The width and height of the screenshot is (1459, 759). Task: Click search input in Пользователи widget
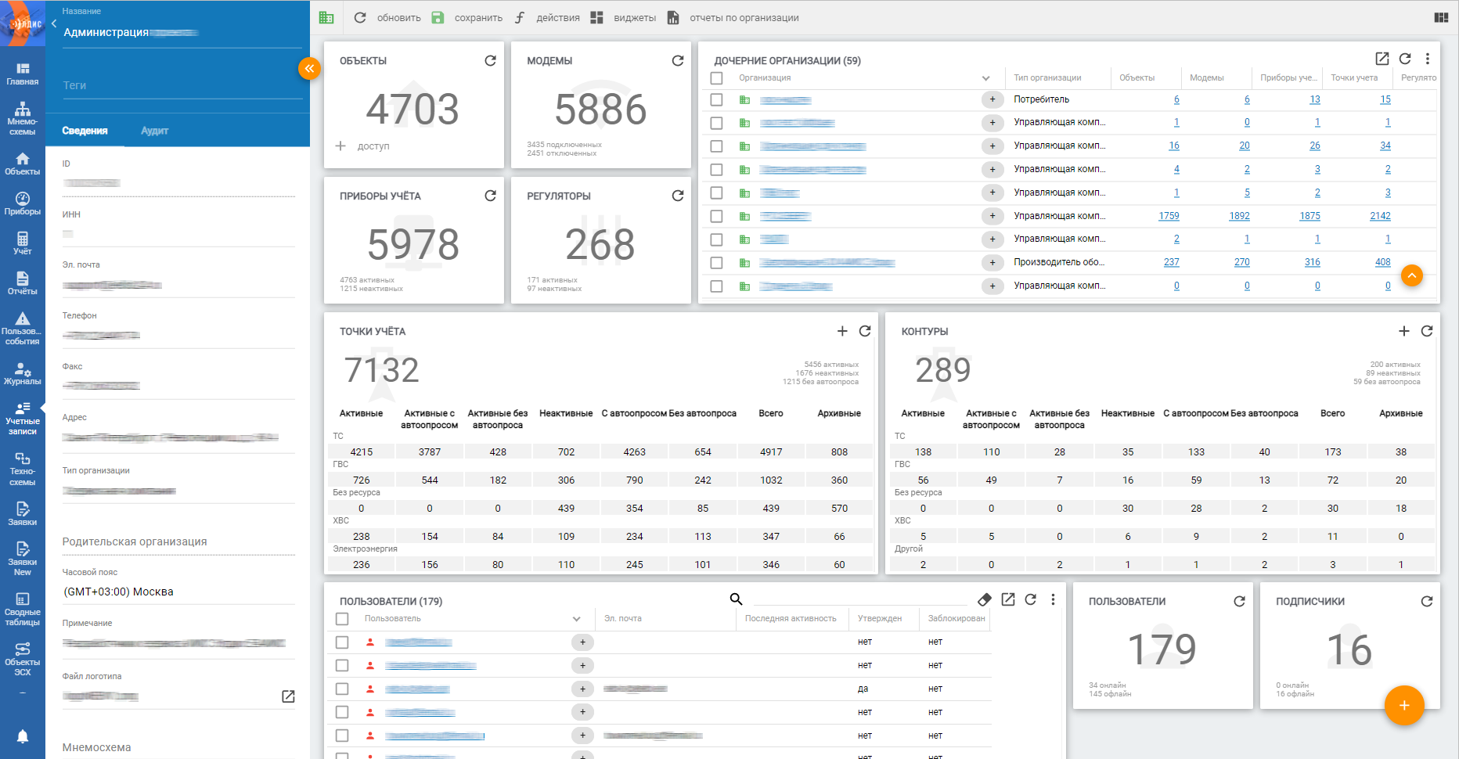[860, 599]
